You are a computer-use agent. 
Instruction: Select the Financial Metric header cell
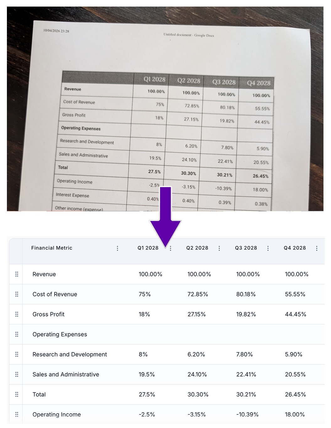point(52,248)
